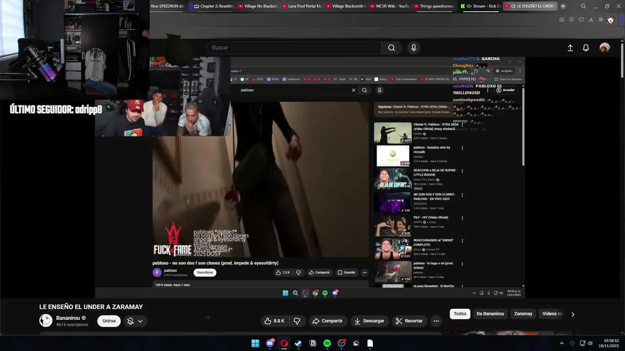Screen dimensions: 625x351
Task: Switch to the Village Blacksmith tab
Action: coord(346,6)
